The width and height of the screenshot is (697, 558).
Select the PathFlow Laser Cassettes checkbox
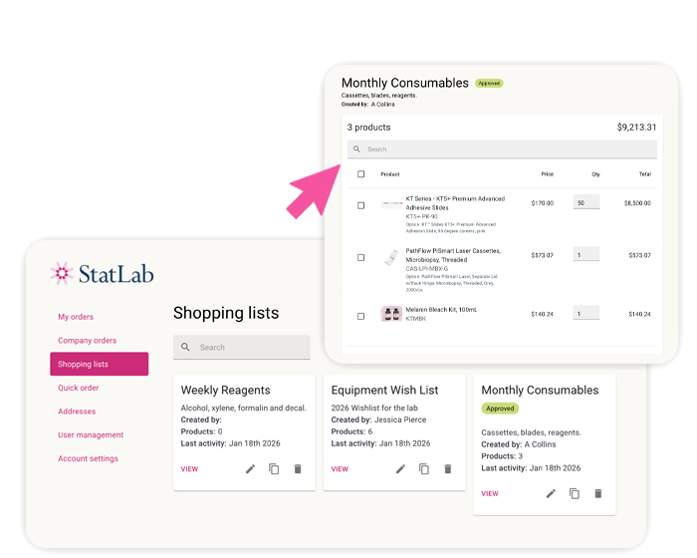(360, 257)
